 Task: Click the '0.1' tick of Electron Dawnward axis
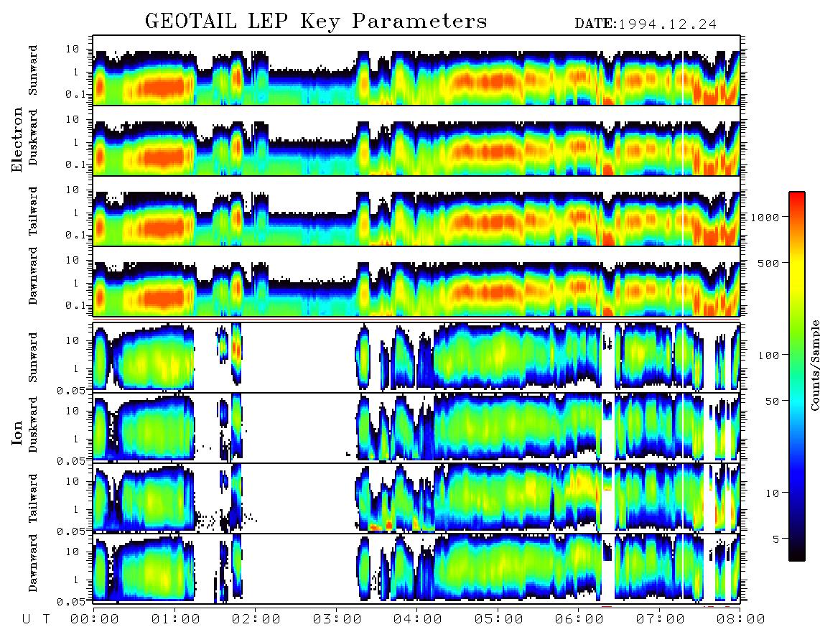pos(76,305)
